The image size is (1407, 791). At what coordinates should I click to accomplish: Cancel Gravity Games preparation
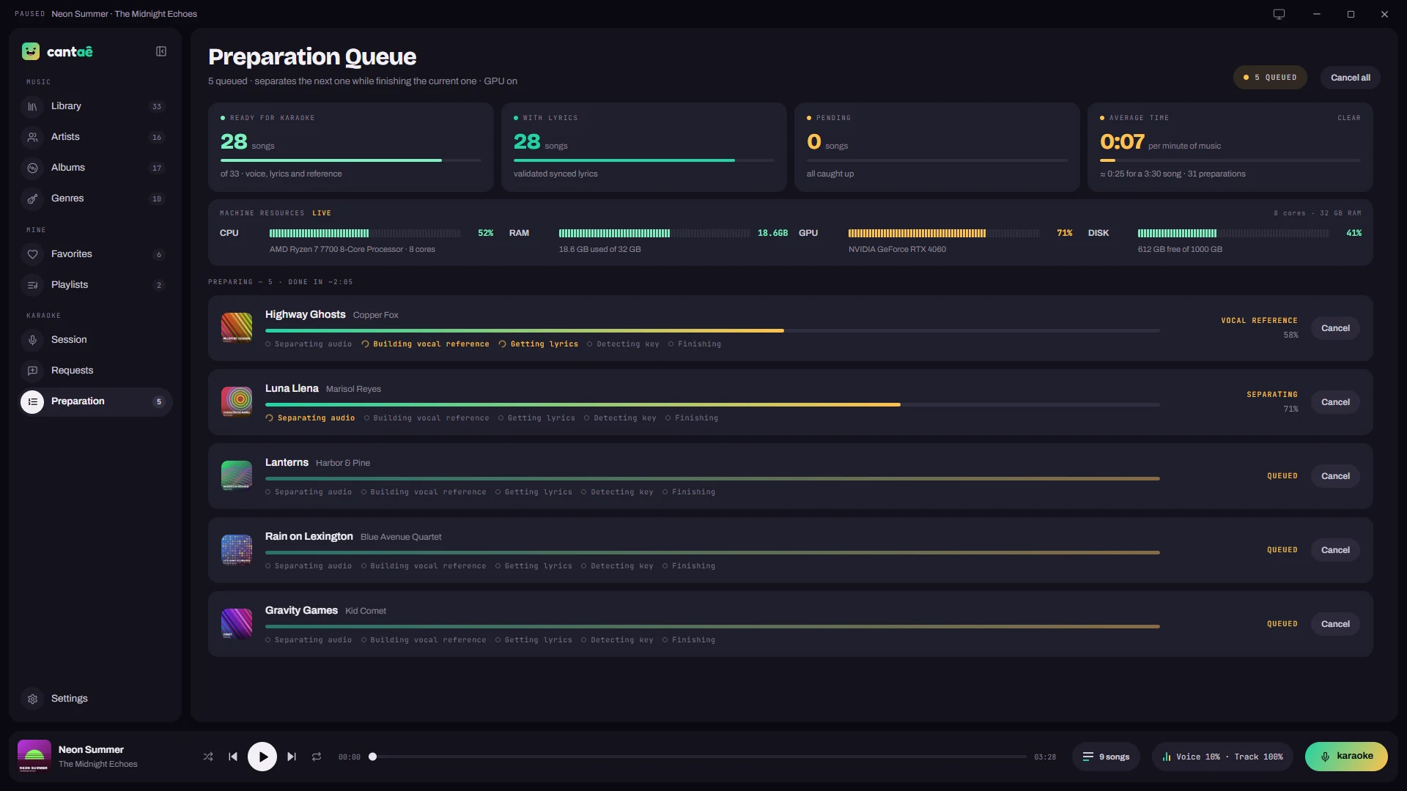pyautogui.click(x=1335, y=624)
